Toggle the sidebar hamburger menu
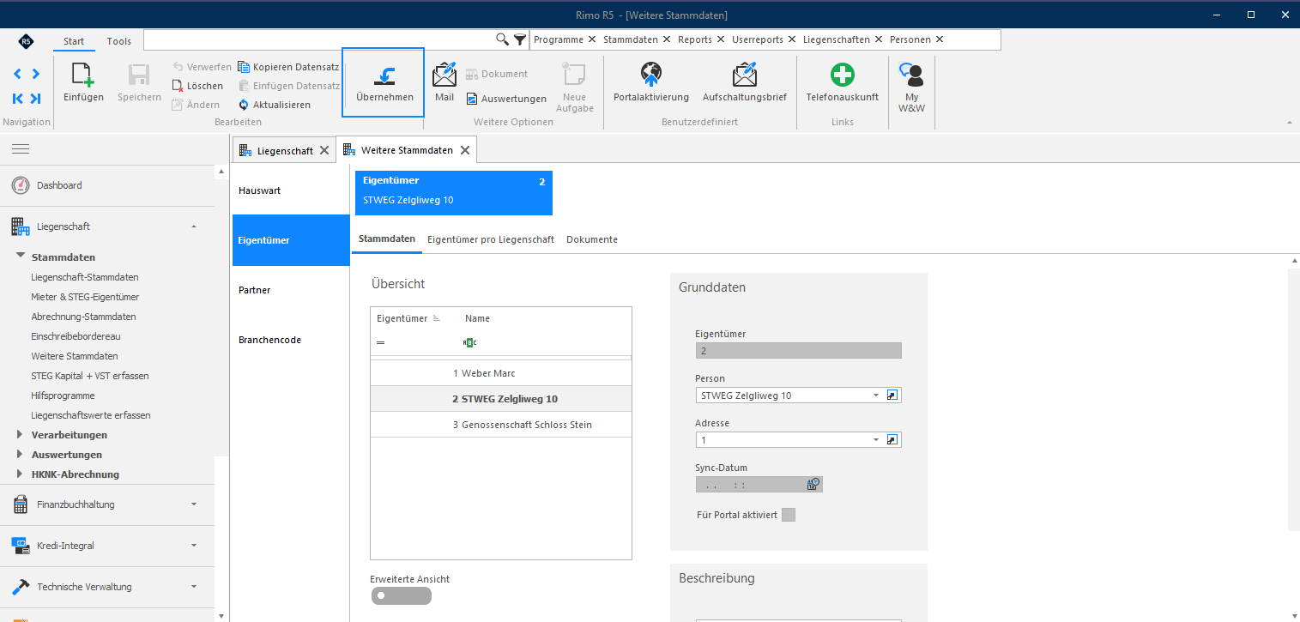 point(21,149)
